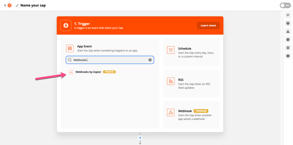
Task: Click the RSS feed icon
Action: [171, 81]
